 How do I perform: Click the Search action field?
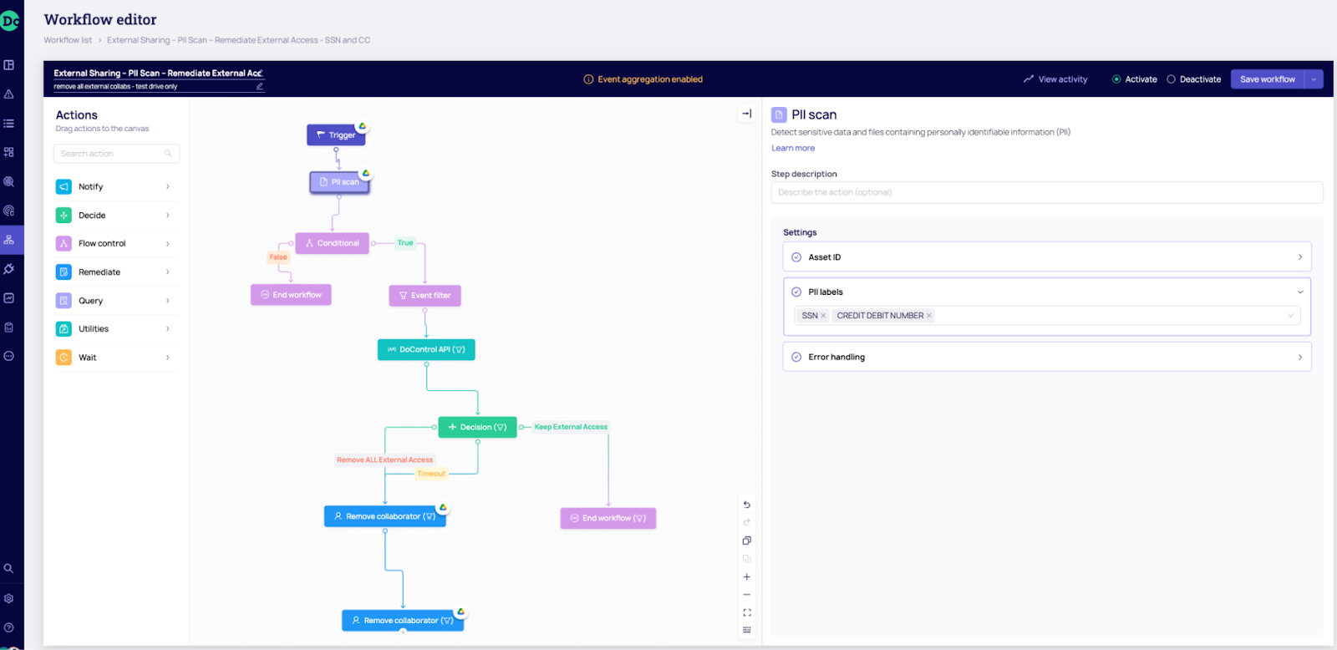point(116,154)
